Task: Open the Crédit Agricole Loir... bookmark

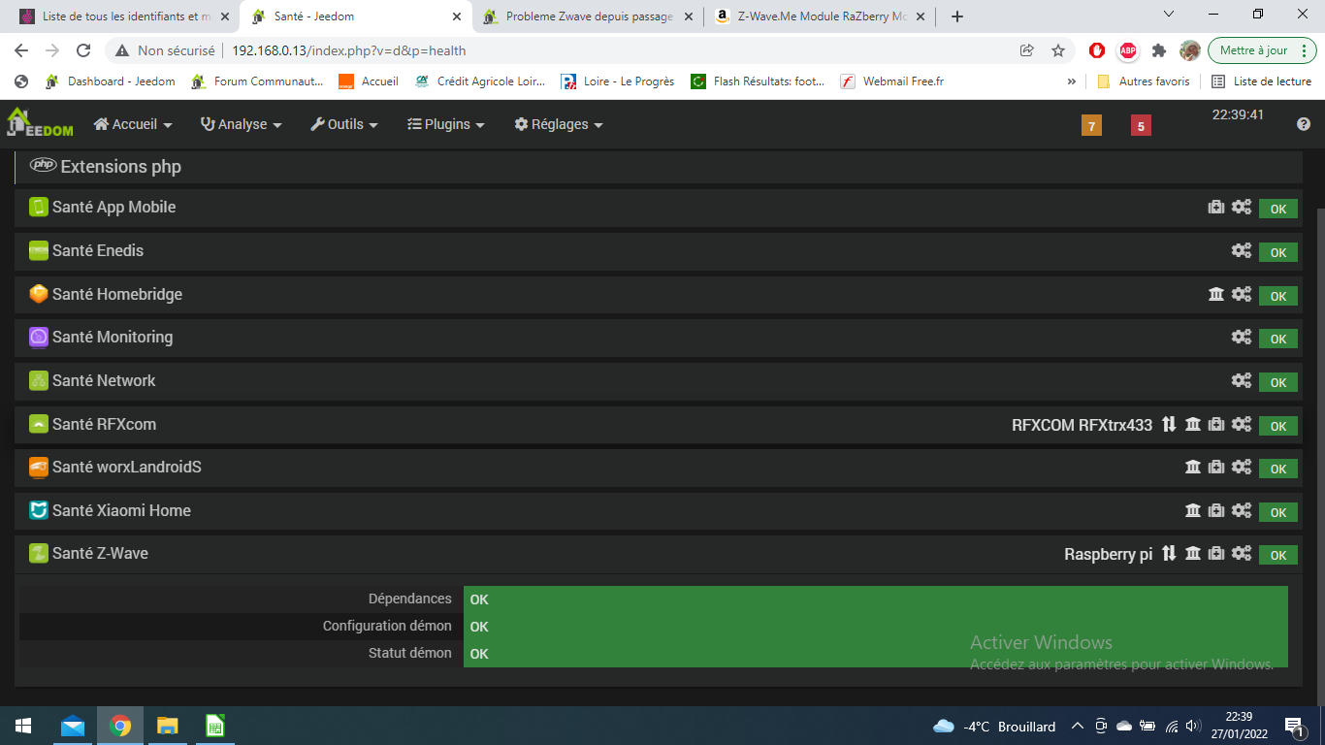Action: point(480,81)
